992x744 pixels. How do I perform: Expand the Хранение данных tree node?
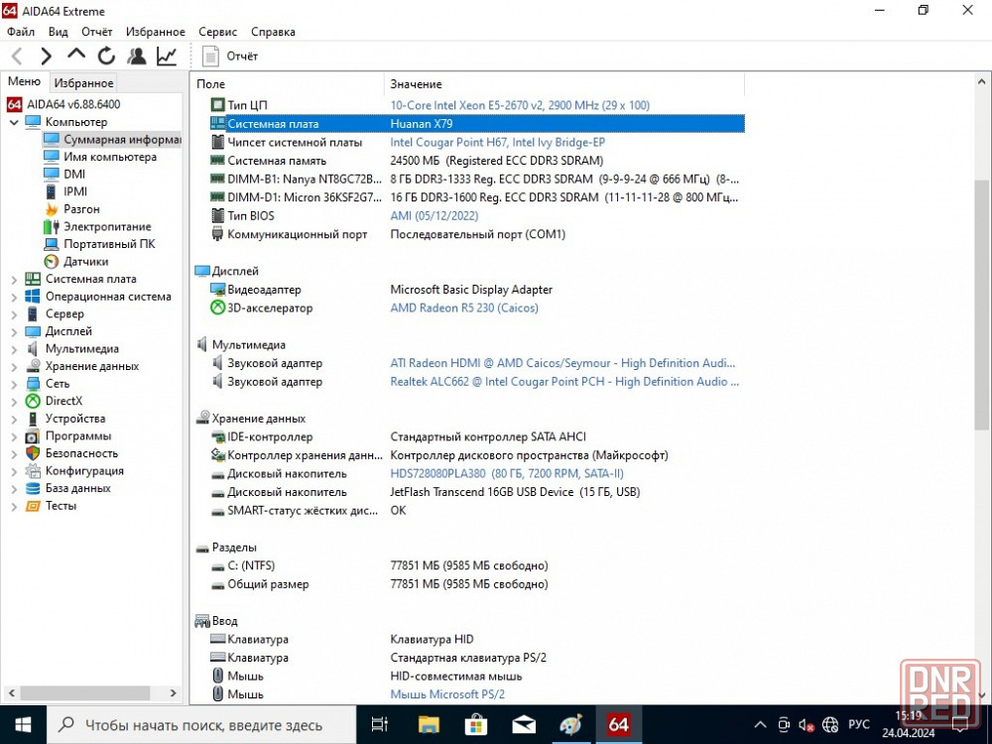(14, 366)
